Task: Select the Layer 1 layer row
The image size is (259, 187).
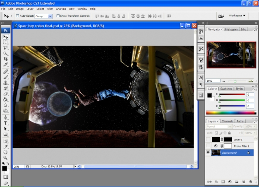Action: coord(230,140)
